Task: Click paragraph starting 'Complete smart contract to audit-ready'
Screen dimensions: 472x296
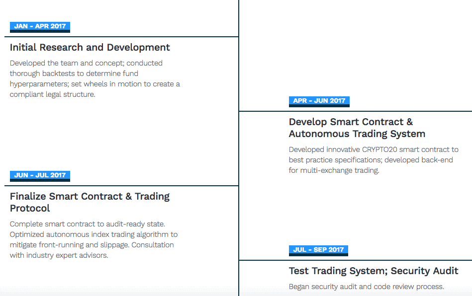Action: (x=94, y=239)
